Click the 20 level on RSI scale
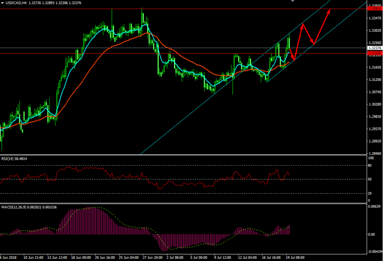This screenshot has width=383, height=261. click(x=370, y=194)
